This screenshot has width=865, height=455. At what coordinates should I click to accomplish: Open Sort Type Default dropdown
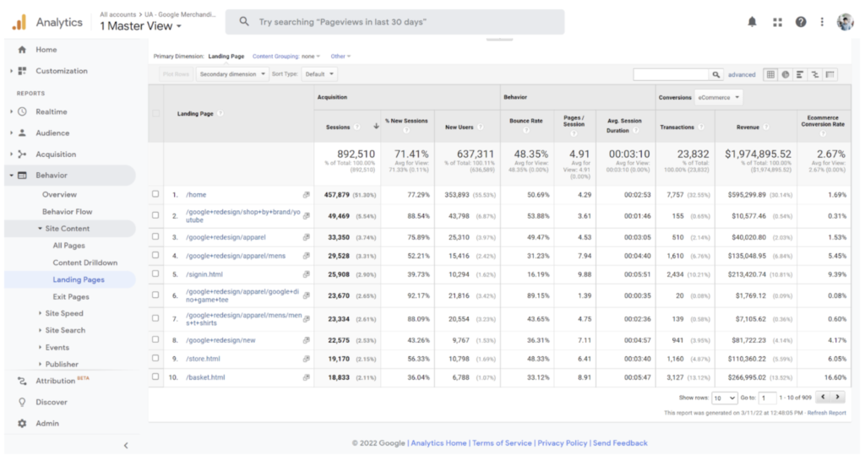click(x=319, y=74)
